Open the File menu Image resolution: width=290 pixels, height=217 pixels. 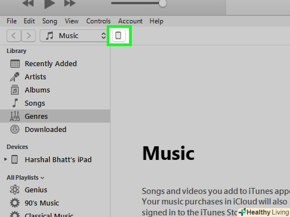12,21
